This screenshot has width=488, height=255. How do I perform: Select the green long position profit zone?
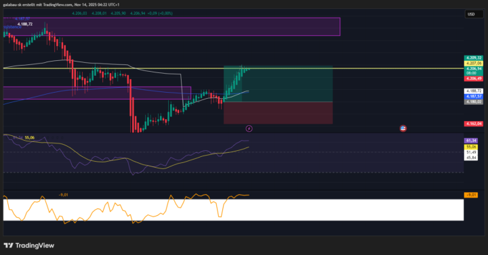pos(278,84)
